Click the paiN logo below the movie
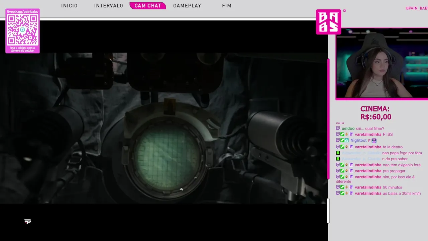This screenshot has width=428, height=241. point(28,222)
